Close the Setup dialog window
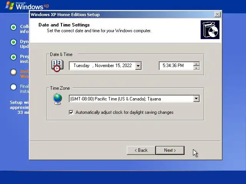Viewport: 246px width, 184px height. coord(217,15)
